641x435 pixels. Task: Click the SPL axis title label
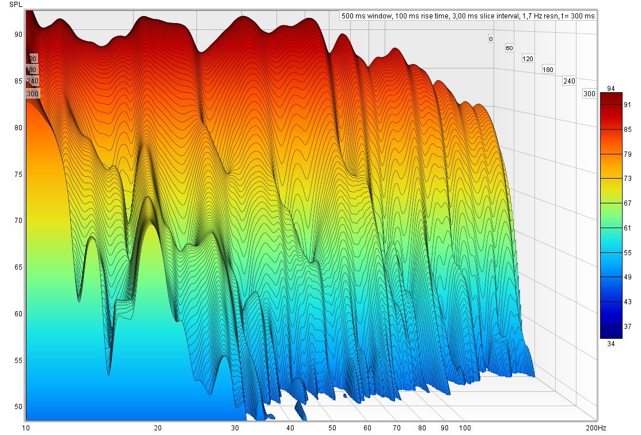coord(16,5)
